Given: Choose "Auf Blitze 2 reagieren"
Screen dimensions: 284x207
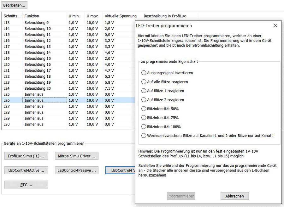Looking at the screenshot, I should 144,99.
